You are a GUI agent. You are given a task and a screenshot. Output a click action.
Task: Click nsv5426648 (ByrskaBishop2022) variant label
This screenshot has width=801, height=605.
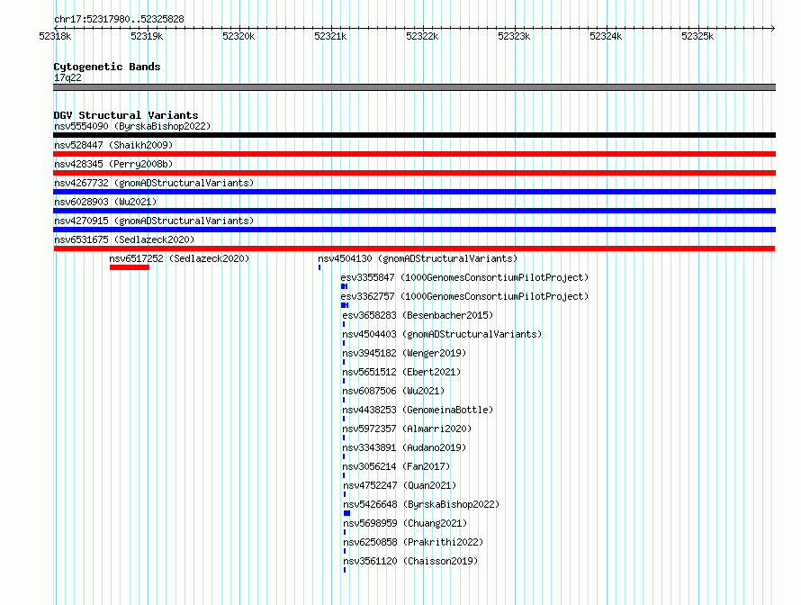pos(421,504)
